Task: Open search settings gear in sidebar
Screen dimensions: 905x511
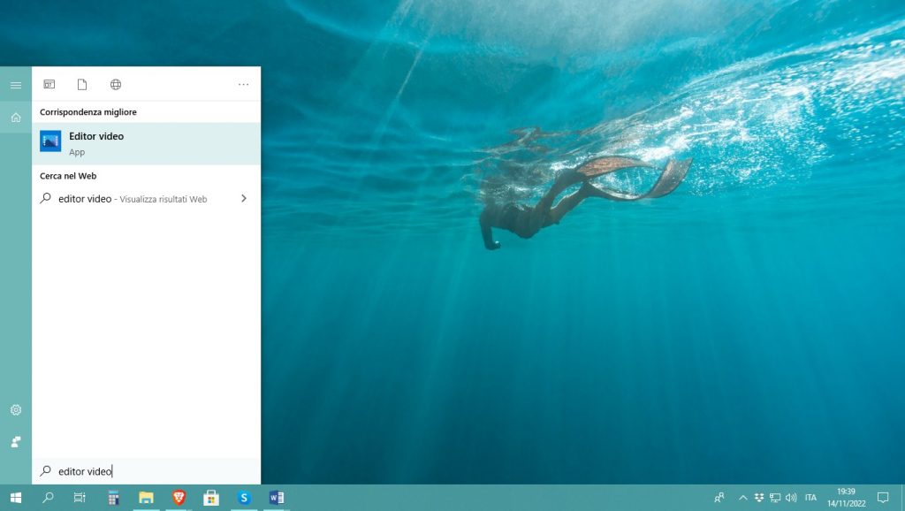Action: [x=16, y=410]
